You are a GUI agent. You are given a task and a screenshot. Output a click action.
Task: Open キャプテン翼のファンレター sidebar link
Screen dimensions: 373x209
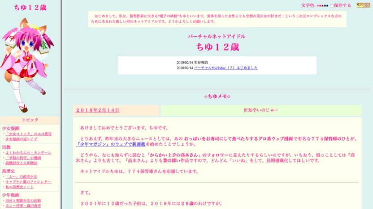[x=29, y=182]
